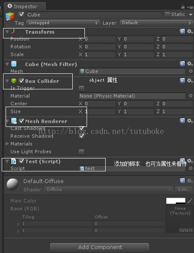Click the Box Collider Size Y field
Image resolution: width=194 pixels, height=253 pixels.
(139, 111)
